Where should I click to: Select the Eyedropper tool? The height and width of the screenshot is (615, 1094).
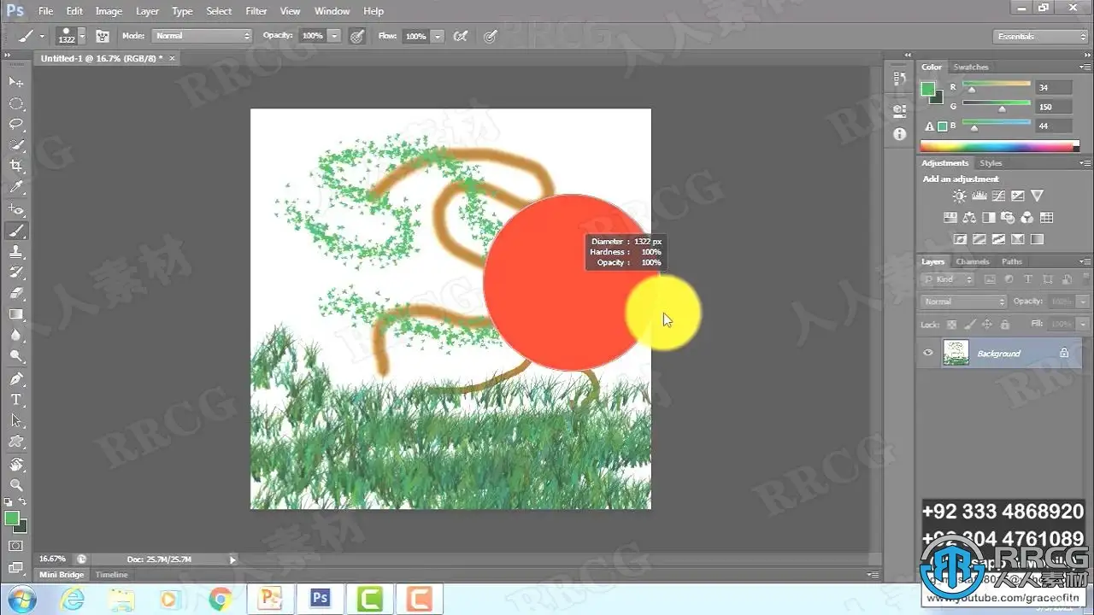[15, 188]
